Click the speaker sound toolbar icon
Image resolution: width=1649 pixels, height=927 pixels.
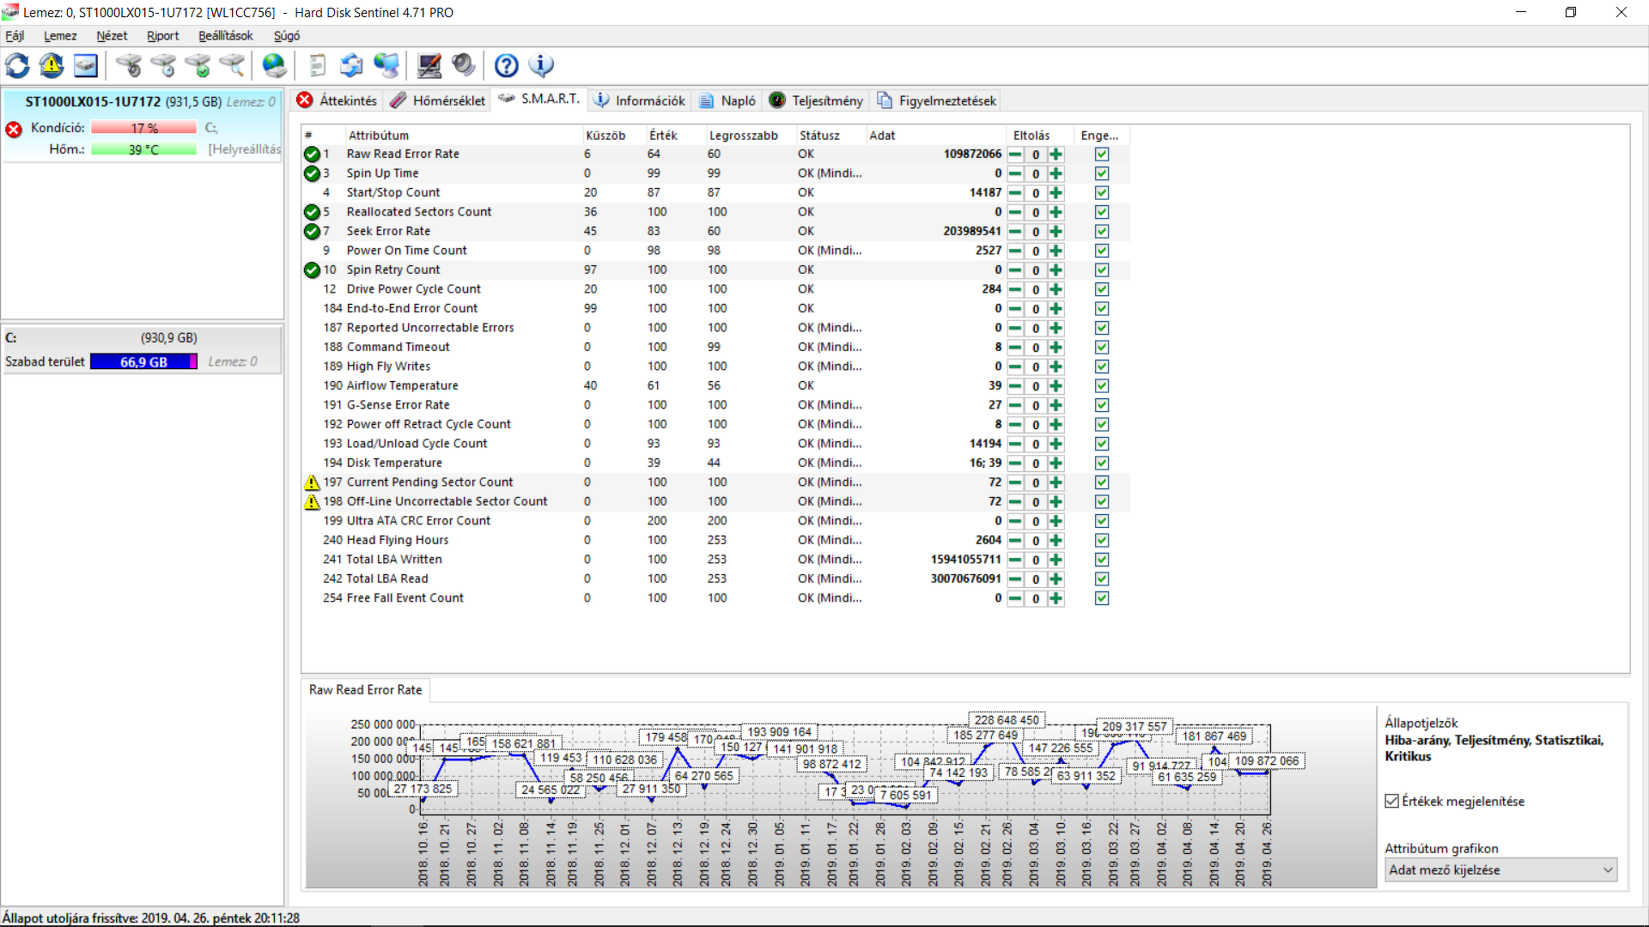463,65
